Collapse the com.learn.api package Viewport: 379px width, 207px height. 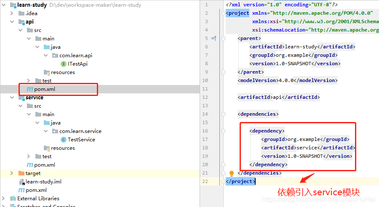click(45, 56)
